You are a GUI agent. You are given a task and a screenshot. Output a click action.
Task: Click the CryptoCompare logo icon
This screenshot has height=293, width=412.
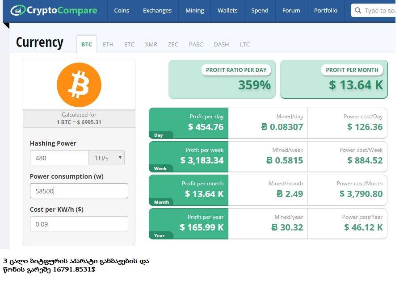click(18, 11)
